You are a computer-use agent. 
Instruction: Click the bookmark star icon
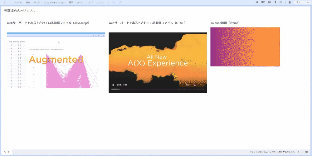269,2
